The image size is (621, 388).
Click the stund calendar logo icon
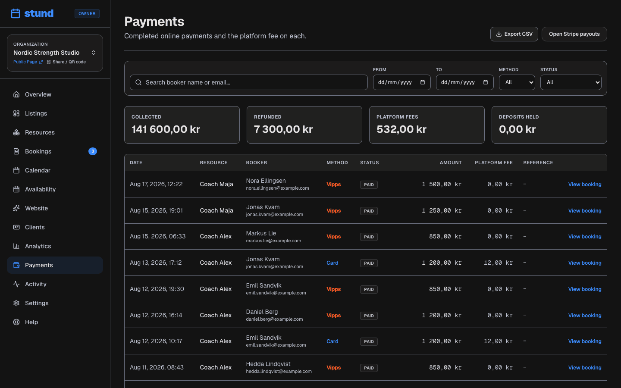point(16,13)
